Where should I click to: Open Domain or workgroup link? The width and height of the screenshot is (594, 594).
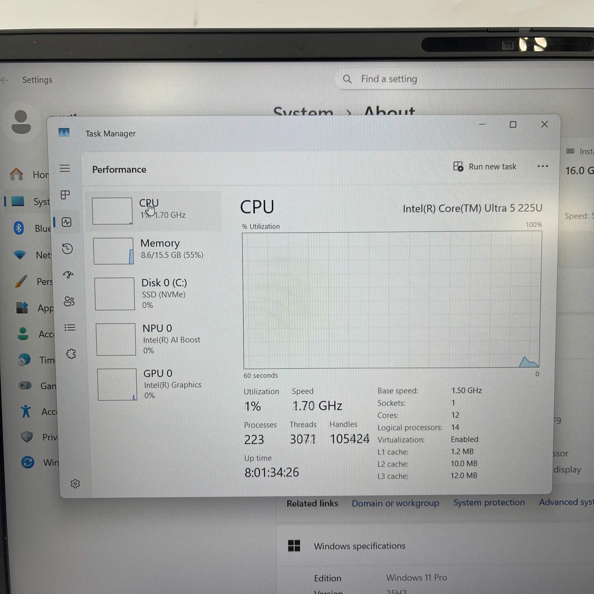pos(395,503)
